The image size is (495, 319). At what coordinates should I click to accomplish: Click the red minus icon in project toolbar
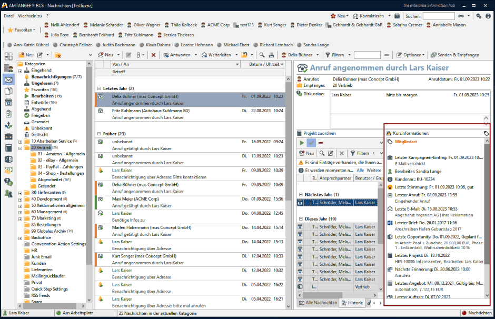tap(321, 143)
